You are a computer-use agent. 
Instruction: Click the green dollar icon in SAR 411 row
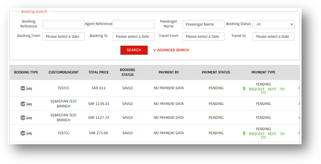(x=244, y=88)
